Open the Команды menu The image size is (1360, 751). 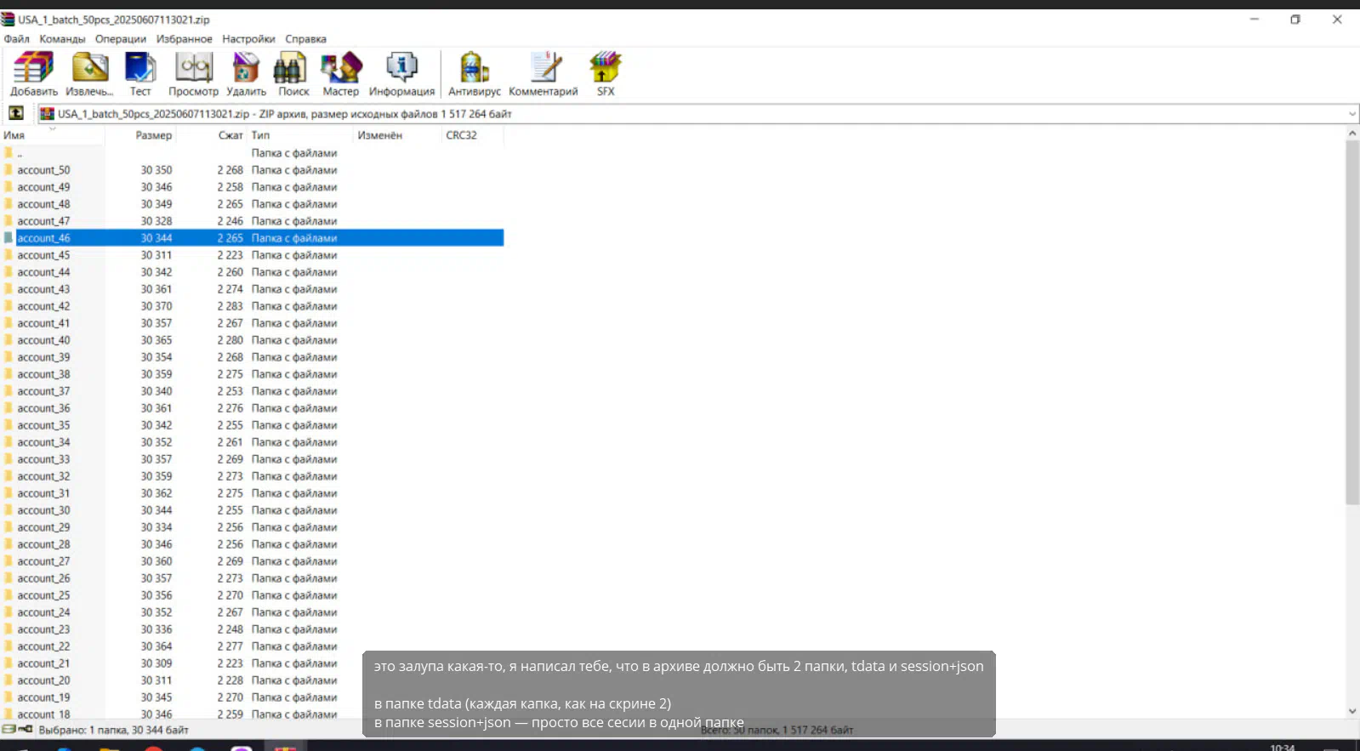point(62,39)
